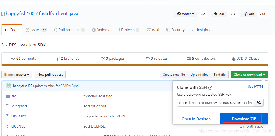This screenshot has width=275, height=136.
Task: Fork the repository
Action: 249,14
